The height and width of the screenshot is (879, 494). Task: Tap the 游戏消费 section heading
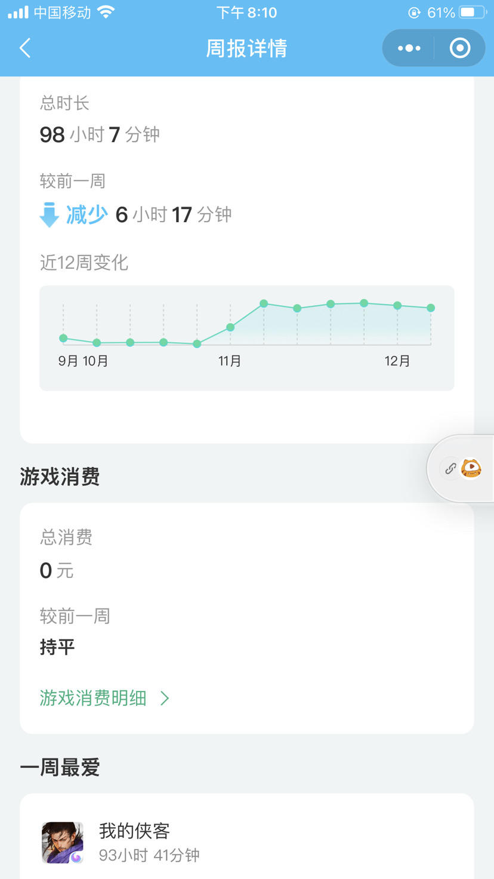[x=60, y=477]
